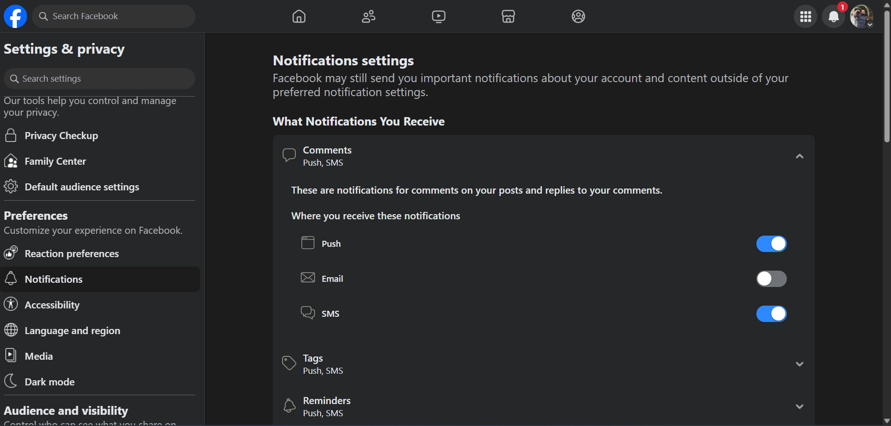Open the Groups icon in top bar
The image size is (891, 426).
coord(578,16)
